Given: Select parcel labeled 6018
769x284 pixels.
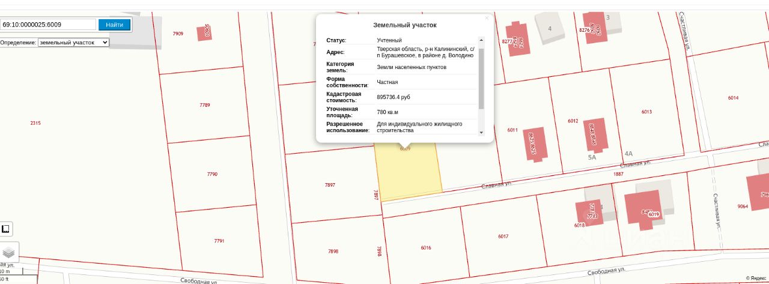Looking at the screenshot, I should click(579, 225).
